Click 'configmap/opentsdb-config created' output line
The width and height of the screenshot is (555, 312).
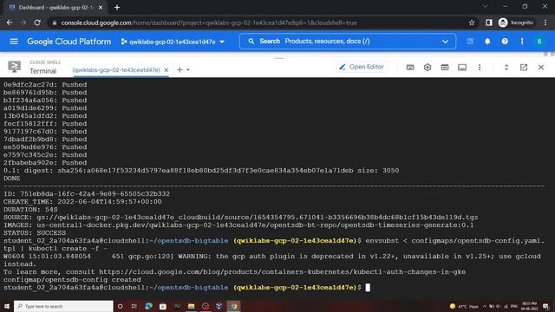[72, 279]
